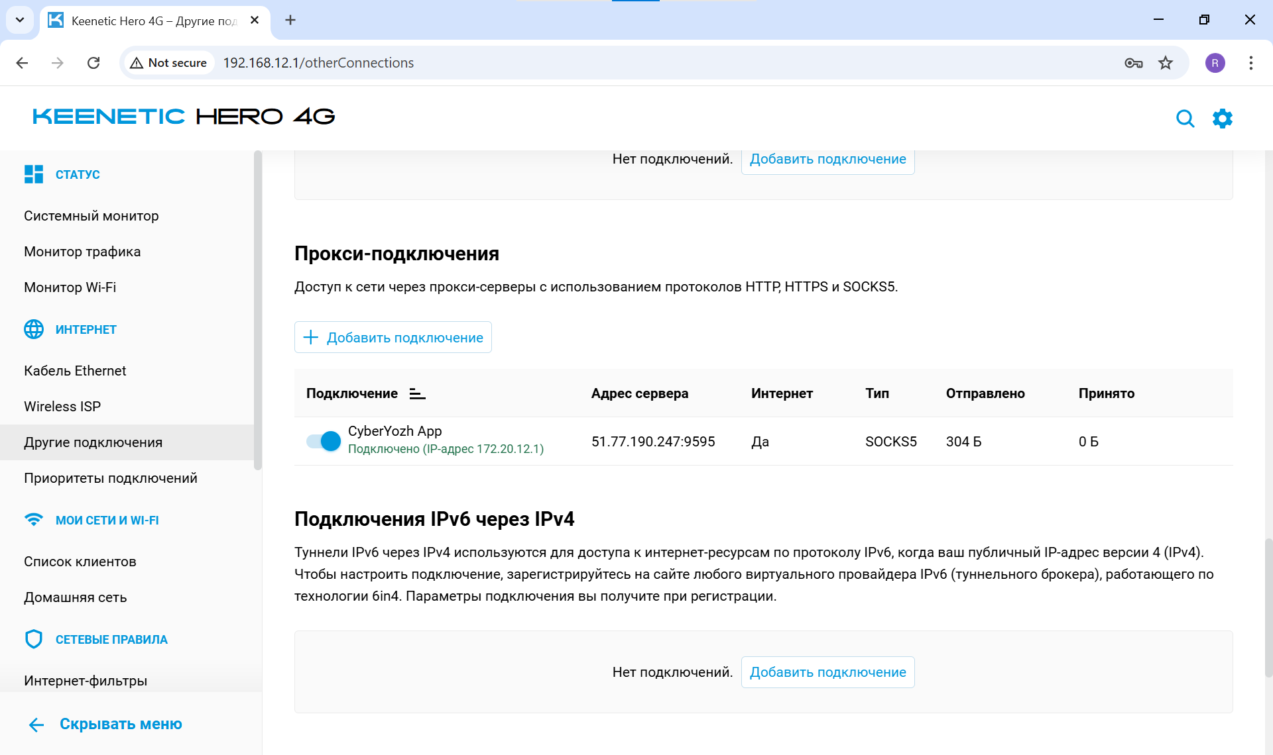Open the search panel via magnifier icon

pos(1186,119)
